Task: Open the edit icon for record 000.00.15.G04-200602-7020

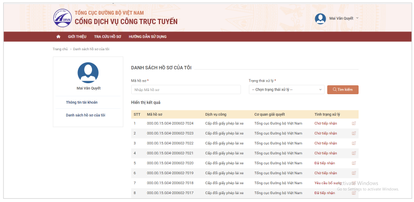Action: click(x=354, y=163)
